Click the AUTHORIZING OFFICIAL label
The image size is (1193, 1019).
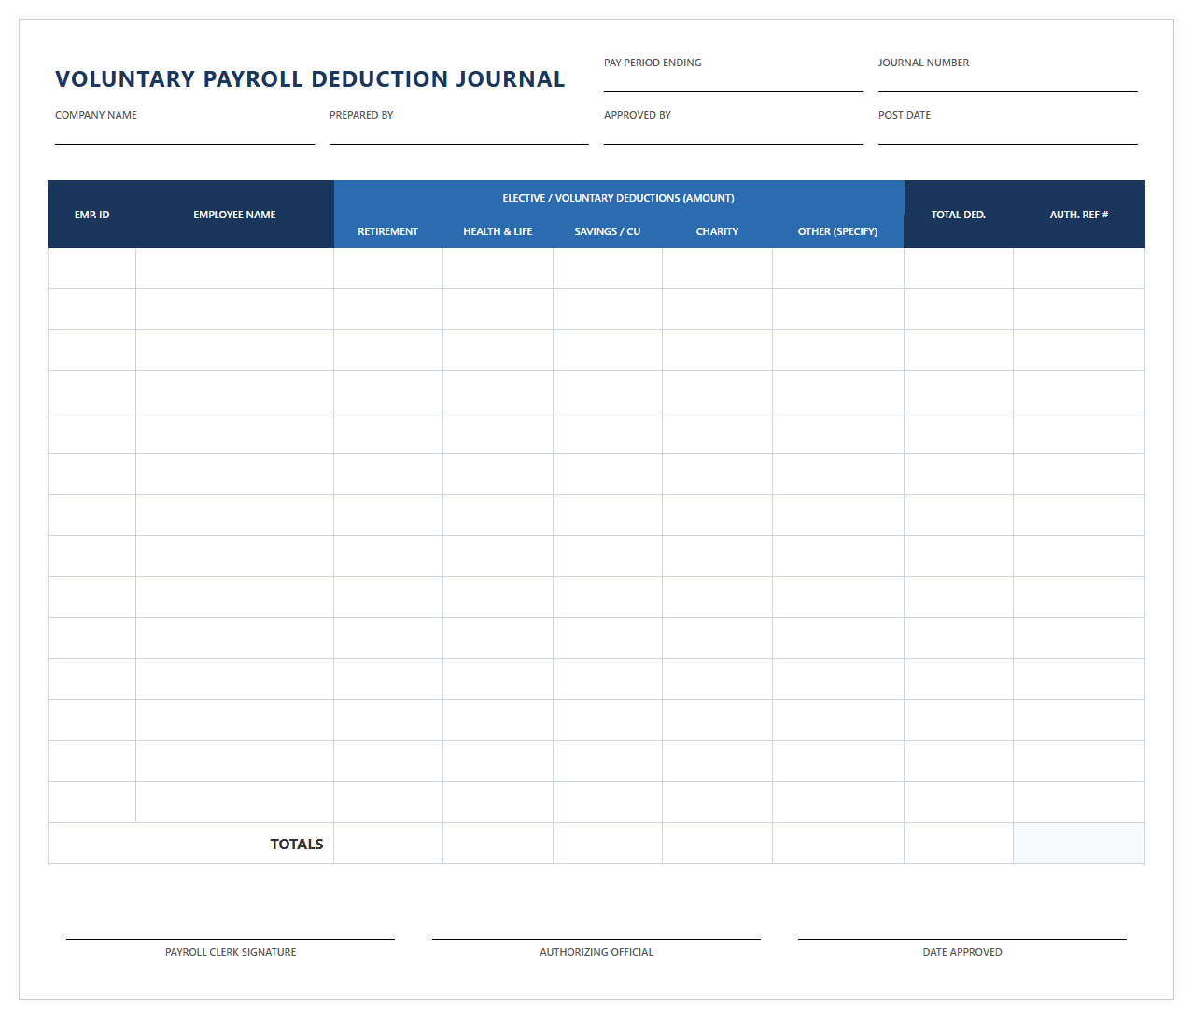pyautogui.click(x=596, y=952)
